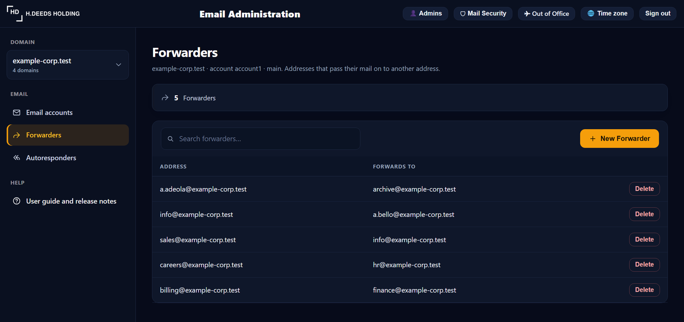The image size is (684, 322).
Task: Click the H.DEEDS HOLDING brand name
Action: pyautogui.click(x=53, y=14)
